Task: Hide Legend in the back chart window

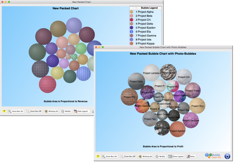Action: coord(81,111)
